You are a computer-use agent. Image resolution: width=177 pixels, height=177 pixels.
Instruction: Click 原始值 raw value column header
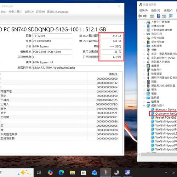[113, 74]
